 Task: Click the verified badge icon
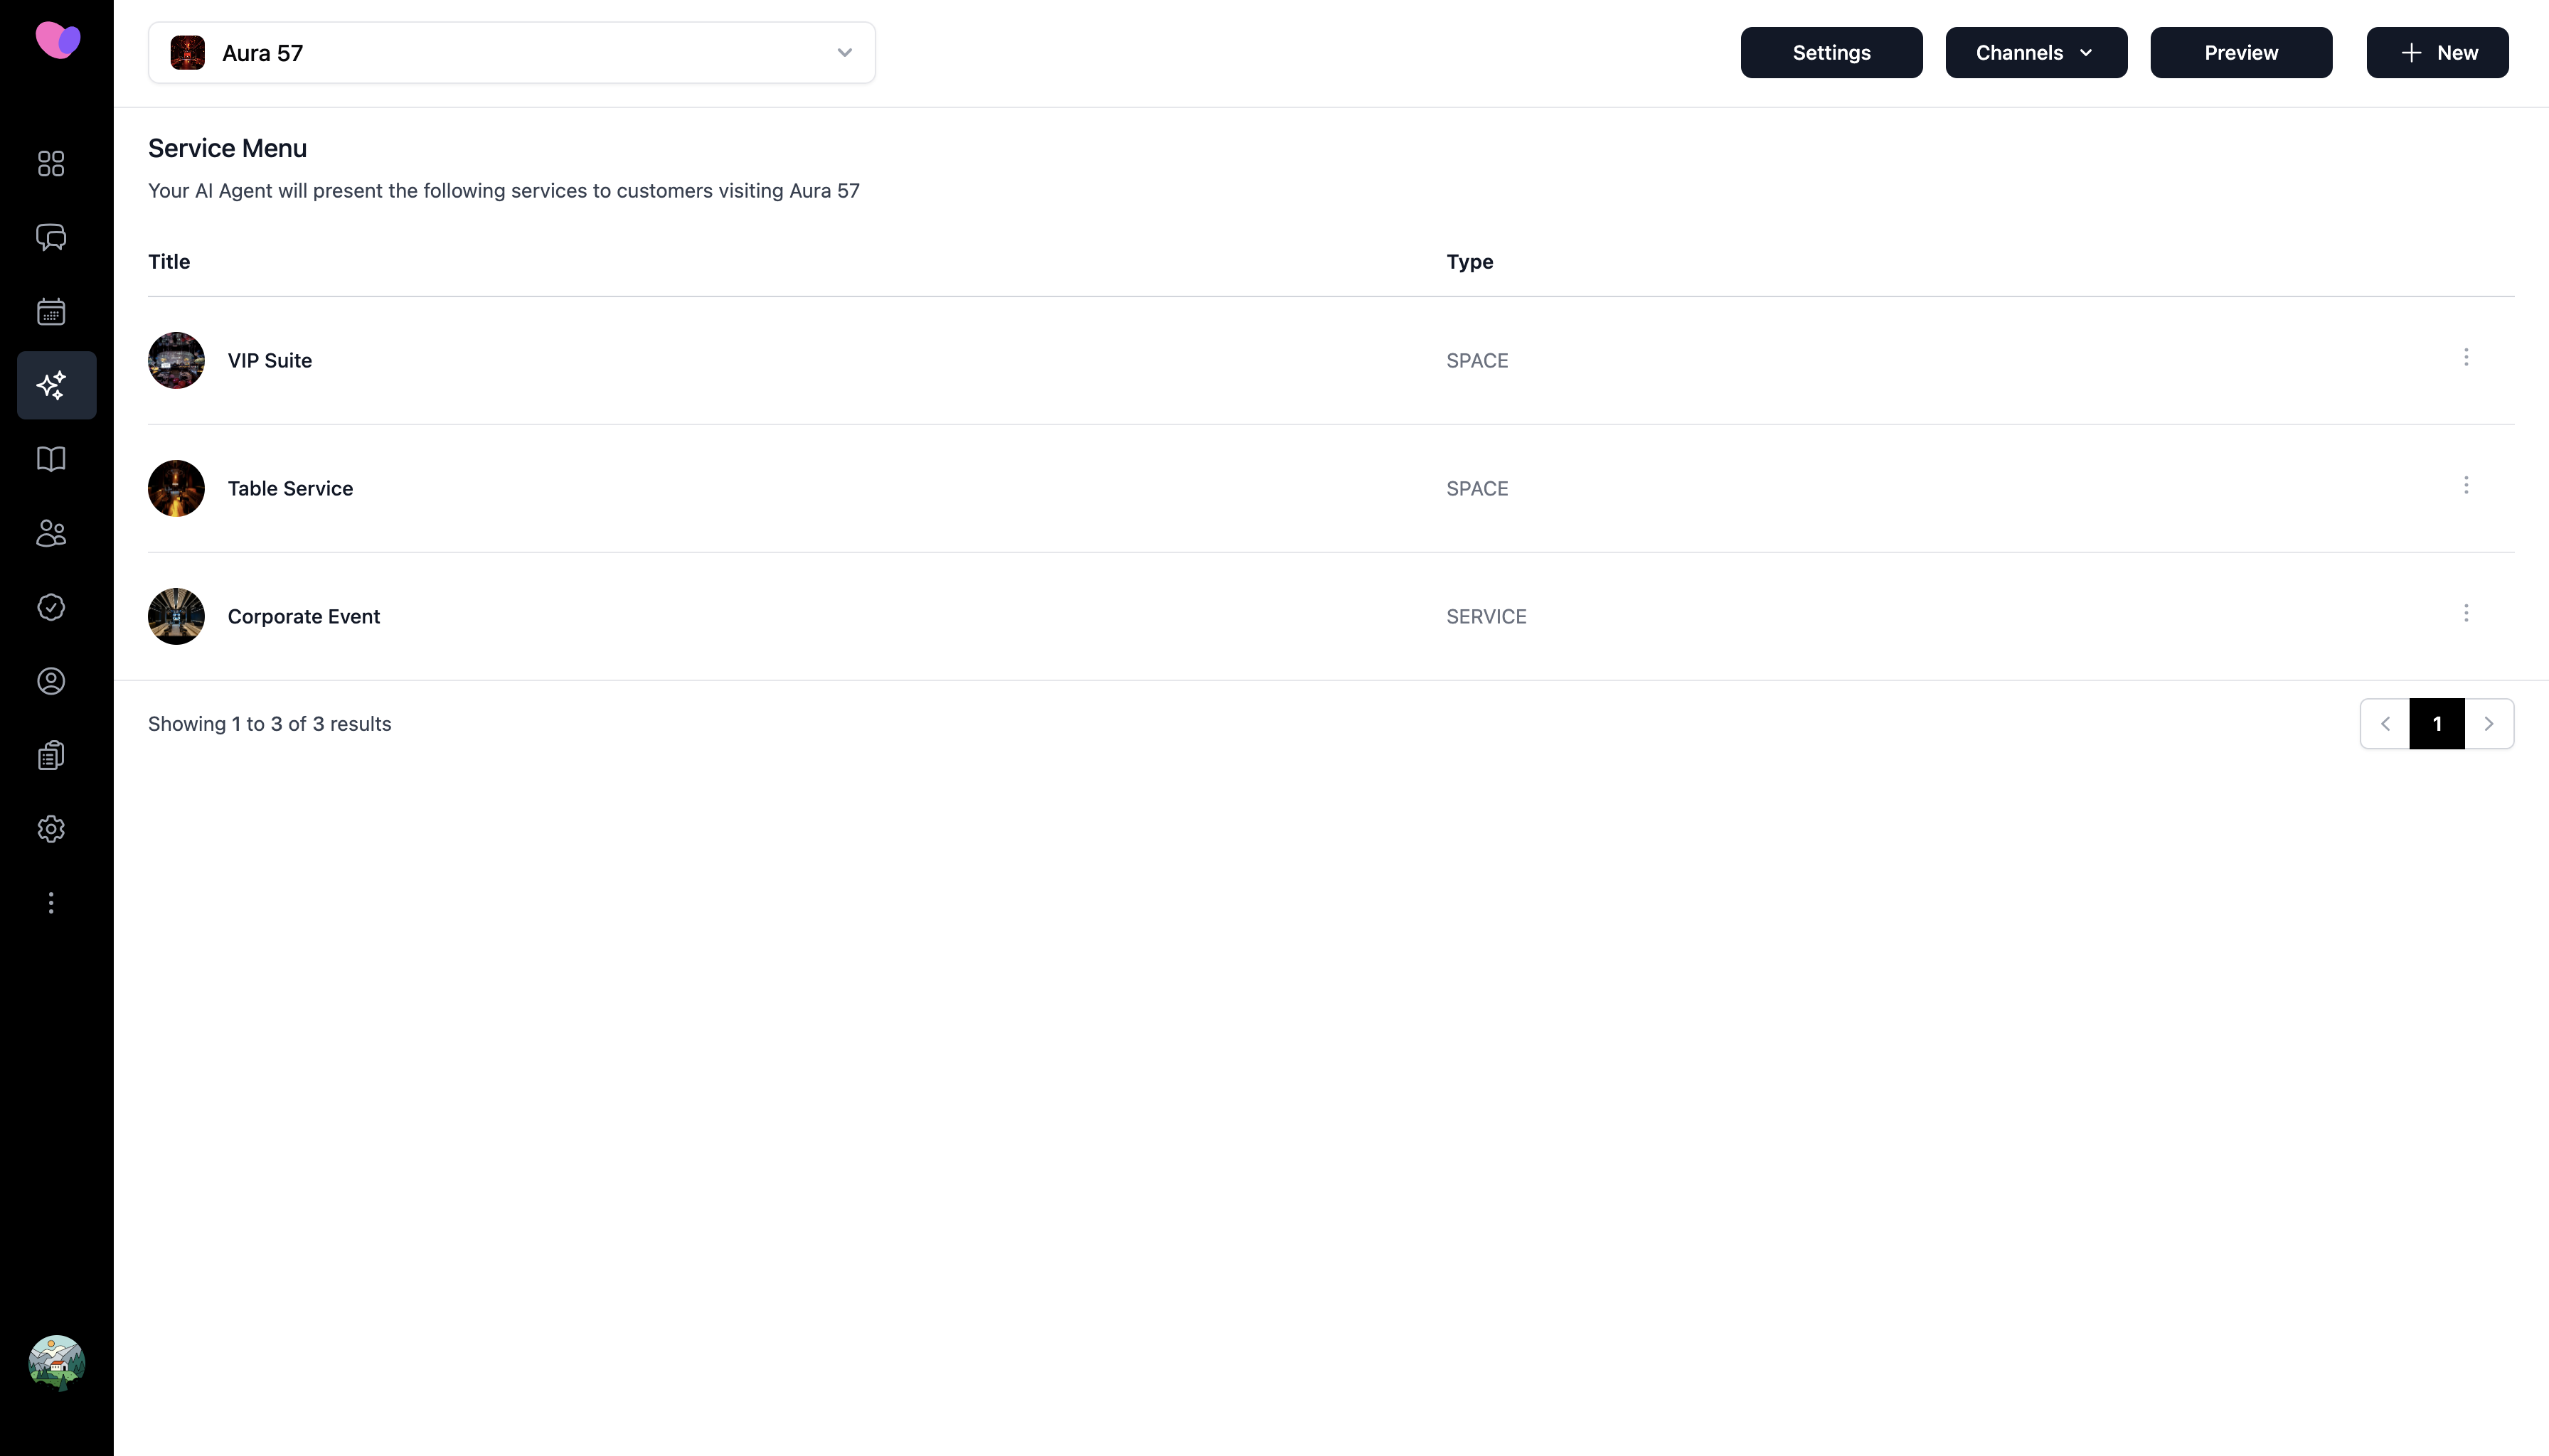(51, 607)
